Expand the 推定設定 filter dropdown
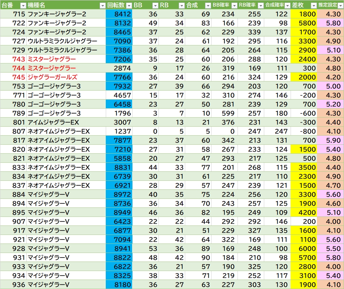The height and width of the screenshot is (289, 344). coord(340,5)
